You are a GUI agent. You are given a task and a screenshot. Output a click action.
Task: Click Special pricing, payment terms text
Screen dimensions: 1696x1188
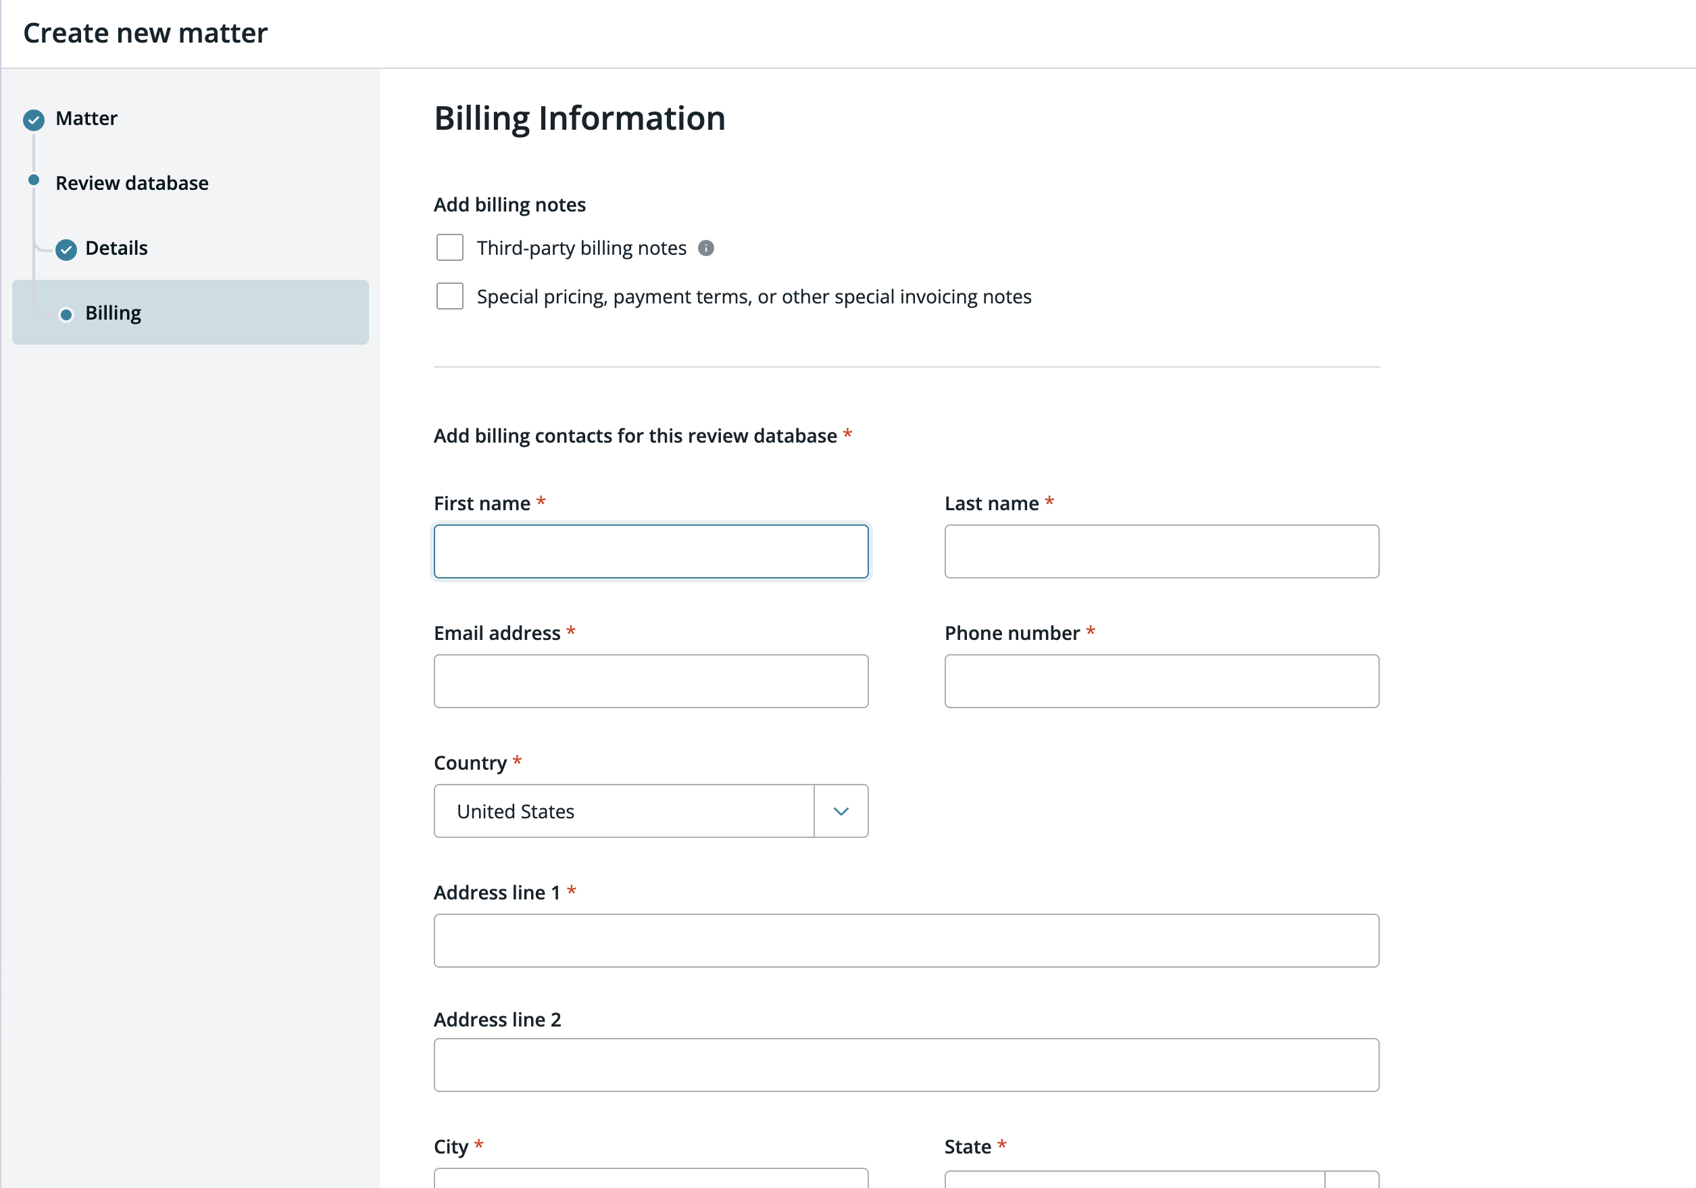click(753, 297)
